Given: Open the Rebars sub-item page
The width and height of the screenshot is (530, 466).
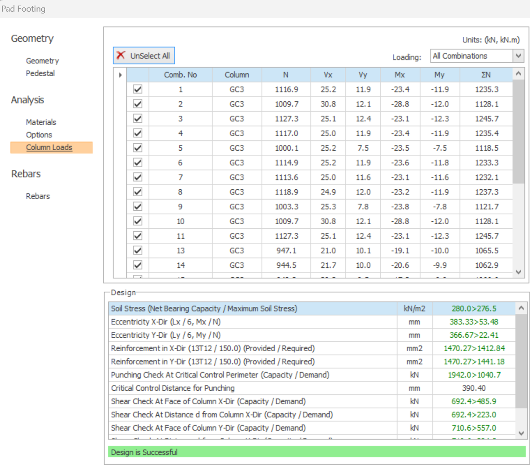Looking at the screenshot, I should click(38, 196).
